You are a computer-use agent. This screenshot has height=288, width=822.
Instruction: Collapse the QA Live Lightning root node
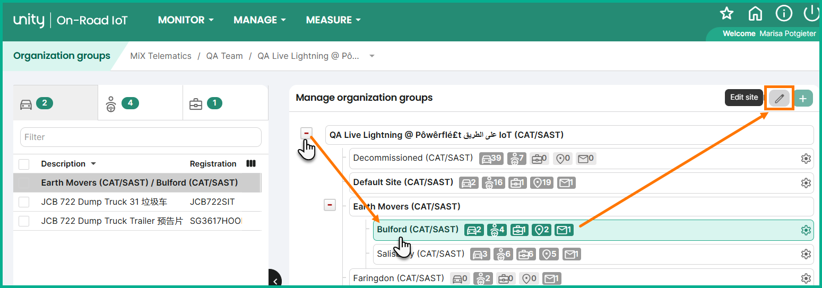(306, 133)
